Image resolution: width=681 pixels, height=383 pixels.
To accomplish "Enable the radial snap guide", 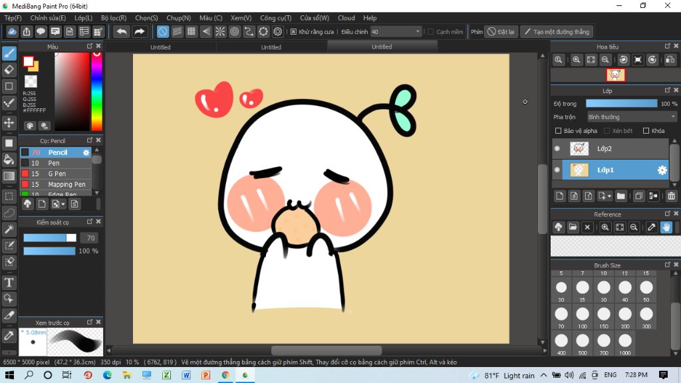I will 220,32.
